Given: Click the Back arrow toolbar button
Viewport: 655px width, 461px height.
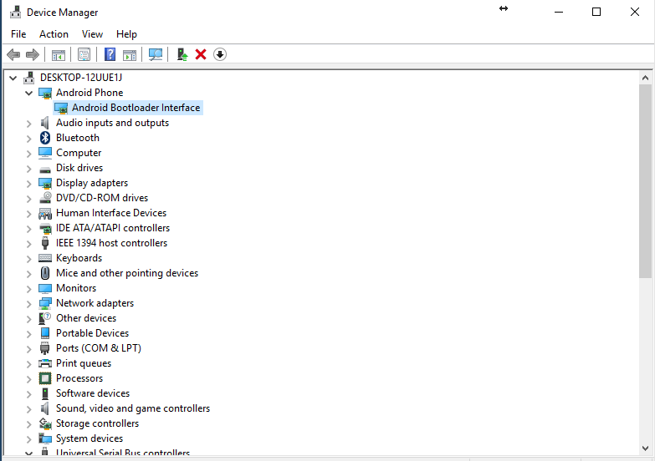Looking at the screenshot, I should coord(13,54).
